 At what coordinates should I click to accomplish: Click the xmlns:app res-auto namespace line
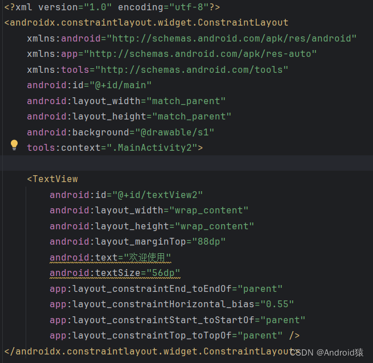click(x=172, y=54)
